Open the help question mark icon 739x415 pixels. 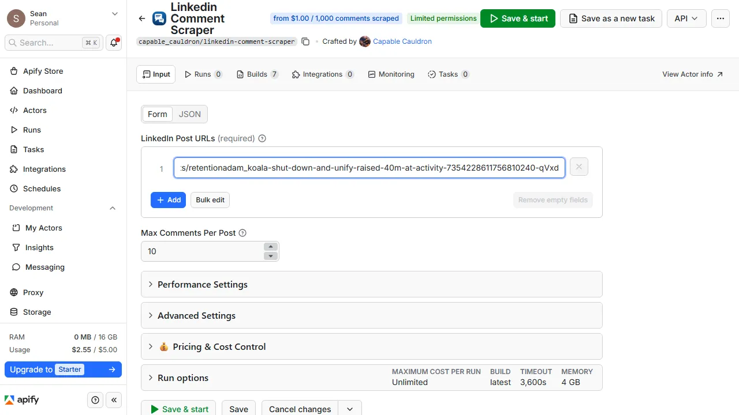coord(95,400)
